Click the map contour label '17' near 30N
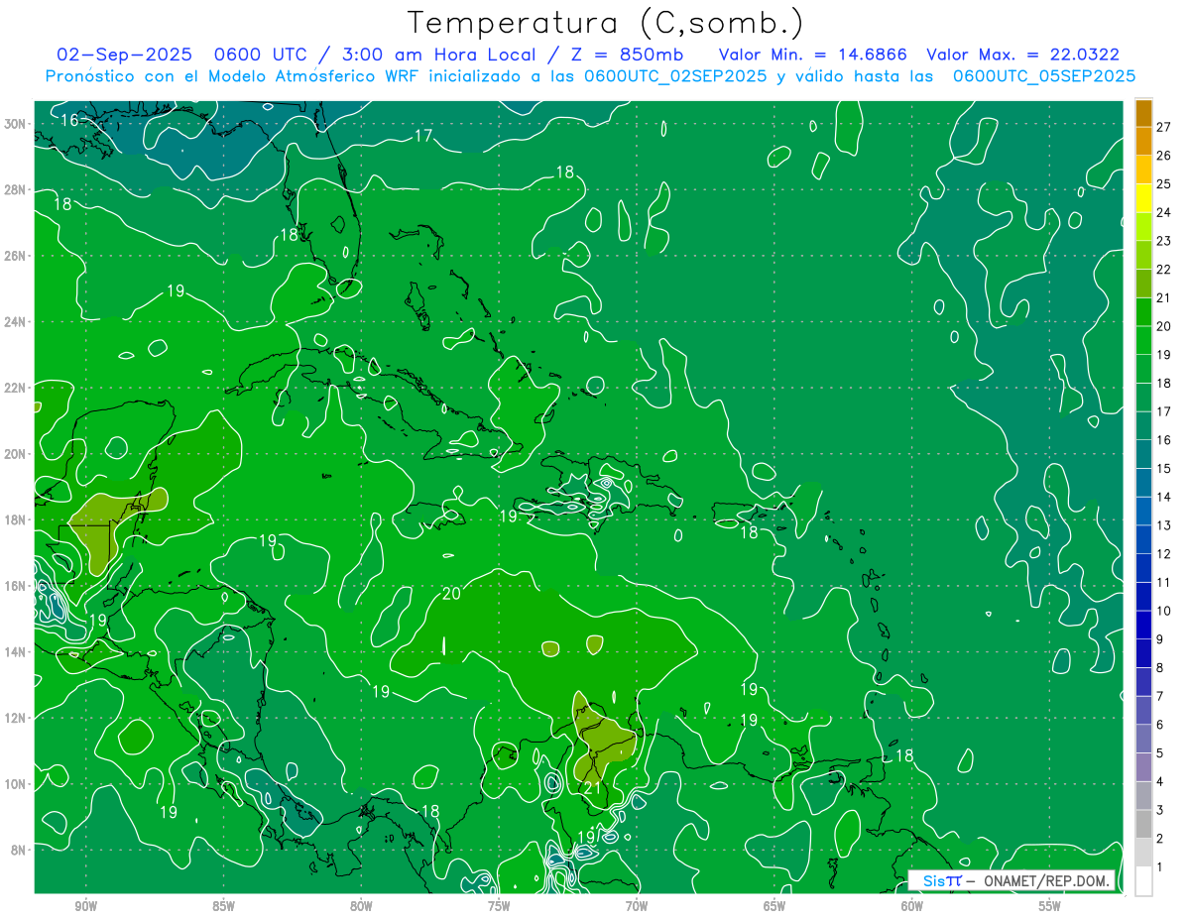Screen dimensions: 1190x919 pos(423,136)
